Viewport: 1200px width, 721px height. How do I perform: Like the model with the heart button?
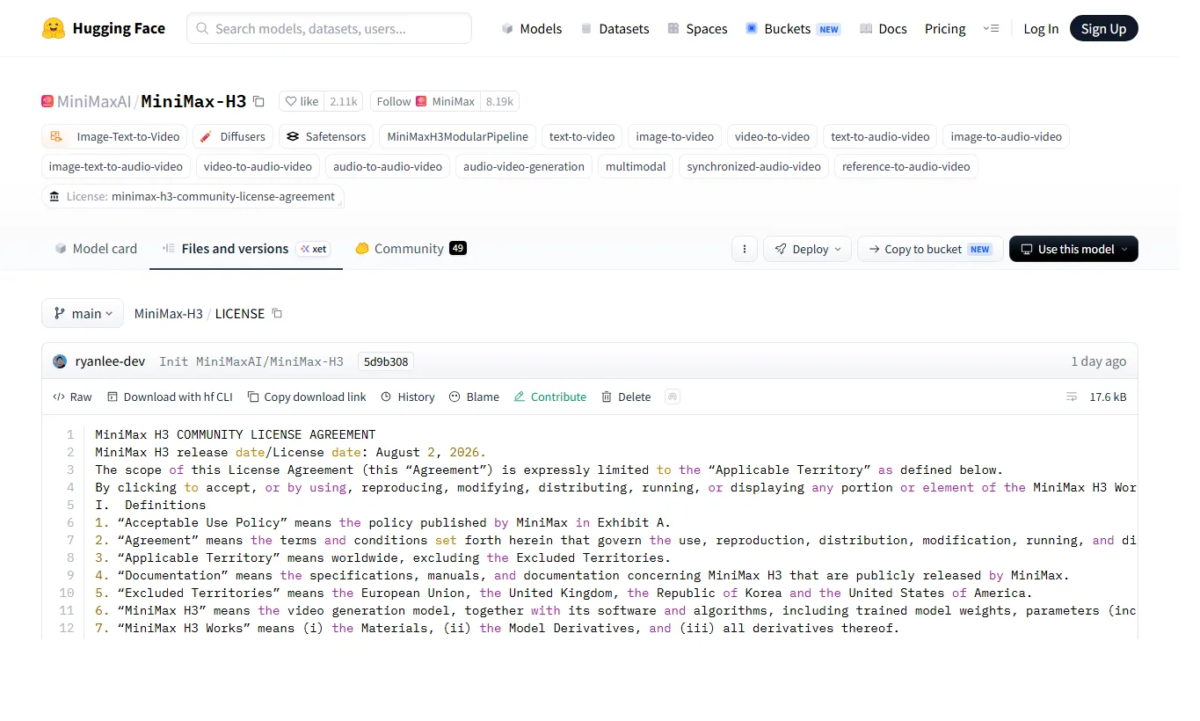tap(302, 101)
